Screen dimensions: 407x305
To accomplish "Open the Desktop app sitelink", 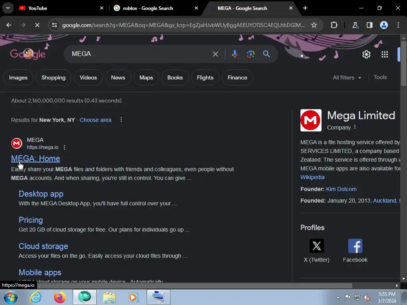I will [x=41, y=194].
